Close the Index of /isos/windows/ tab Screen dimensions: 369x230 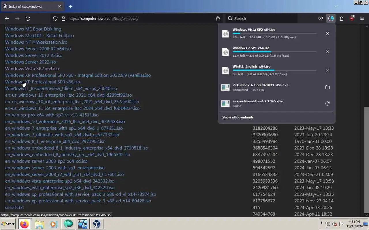pyautogui.click(x=60, y=6)
